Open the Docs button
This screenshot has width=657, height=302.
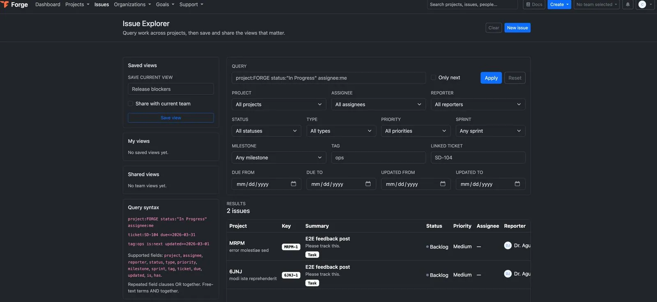coord(534,5)
